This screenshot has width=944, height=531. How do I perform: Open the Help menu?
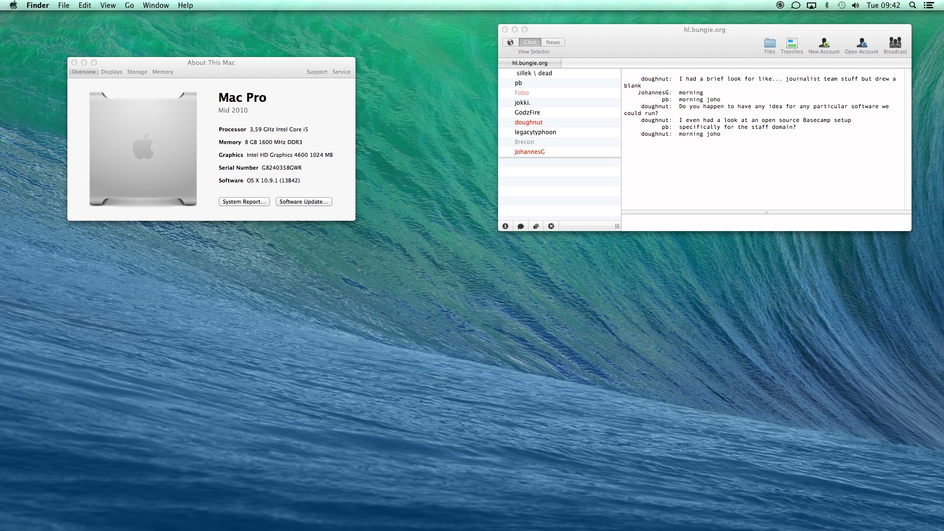(x=185, y=5)
